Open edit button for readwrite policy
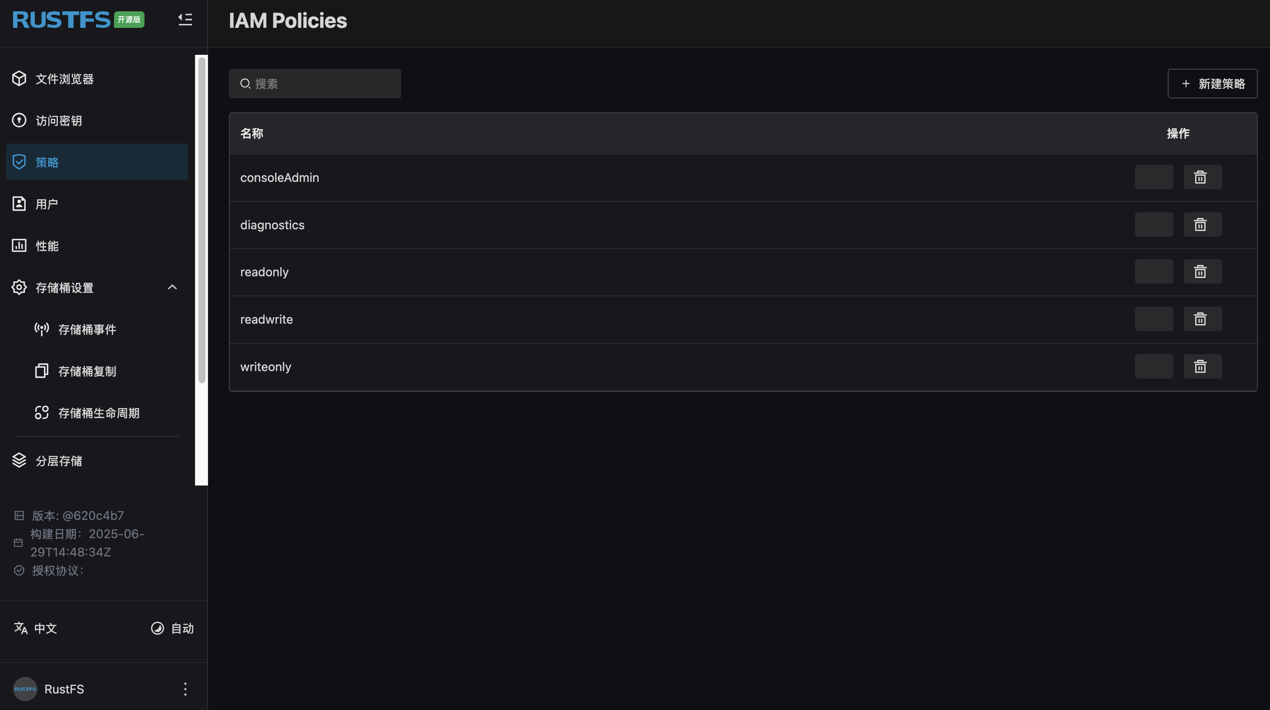Screen dimensions: 1270x710 (x=1154, y=319)
